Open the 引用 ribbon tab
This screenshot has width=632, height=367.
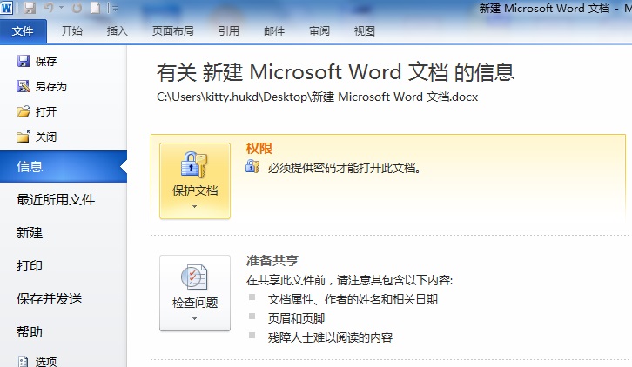tap(229, 31)
